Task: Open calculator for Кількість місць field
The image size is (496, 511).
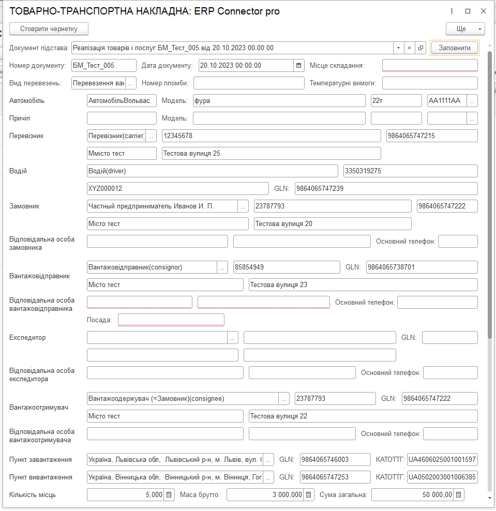Action: pos(169,494)
